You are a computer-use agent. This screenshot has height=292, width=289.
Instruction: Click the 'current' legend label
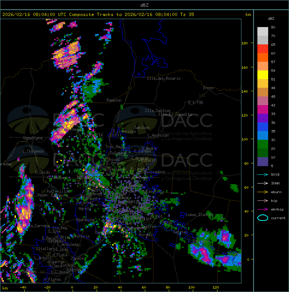tap(278, 218)
